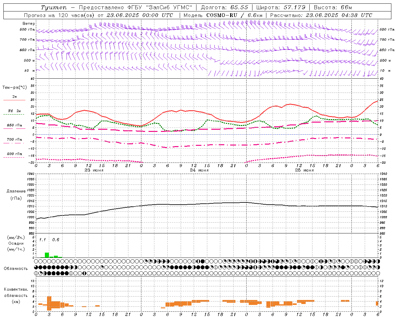Viewport: 396px width, 317px height.
Task: Click the tallest green precipitation bar
Action: (47, 255)
